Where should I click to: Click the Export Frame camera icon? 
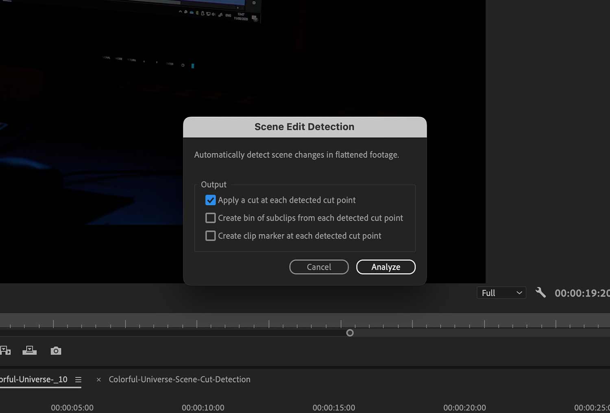(x=56, y=350)
